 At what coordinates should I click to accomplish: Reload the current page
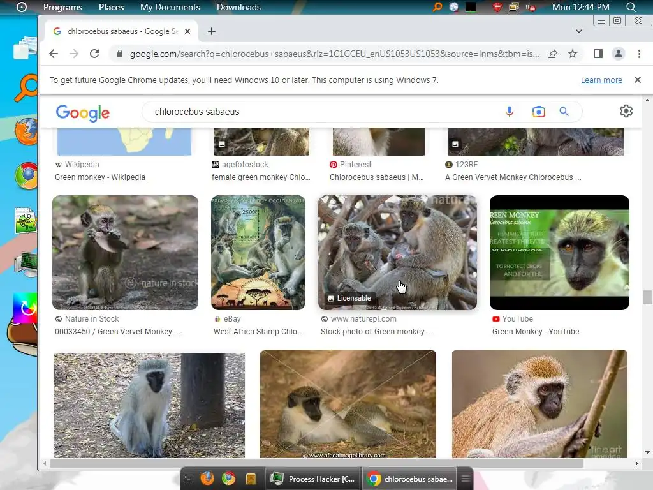point(94,54)
